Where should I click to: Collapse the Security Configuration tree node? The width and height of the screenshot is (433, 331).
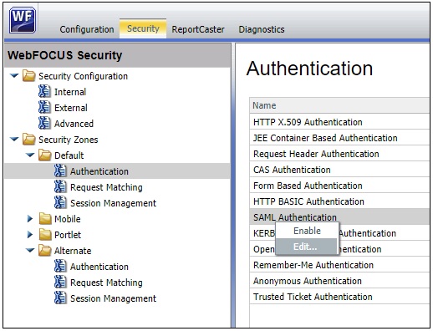[14, 75]
